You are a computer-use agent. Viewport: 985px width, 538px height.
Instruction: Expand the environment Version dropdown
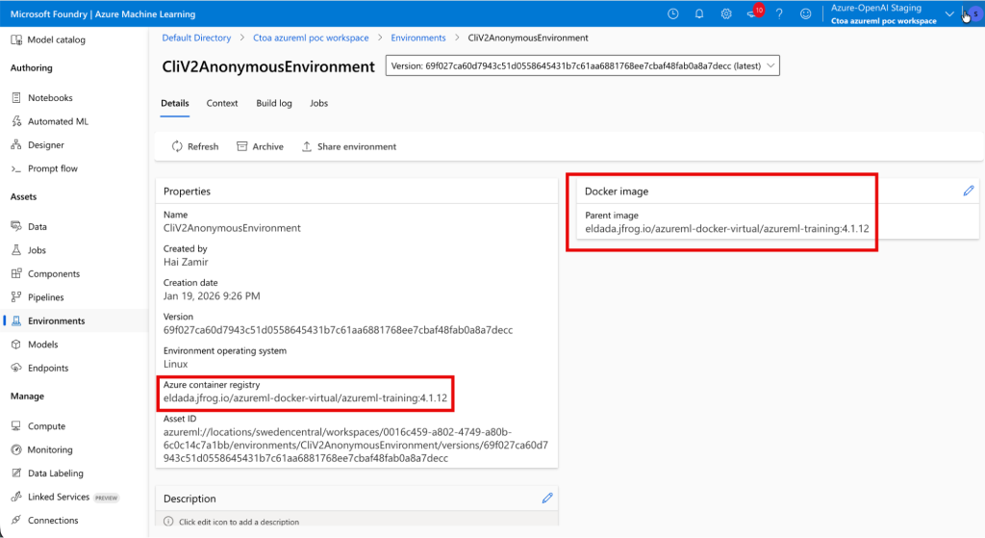(582, 65)
